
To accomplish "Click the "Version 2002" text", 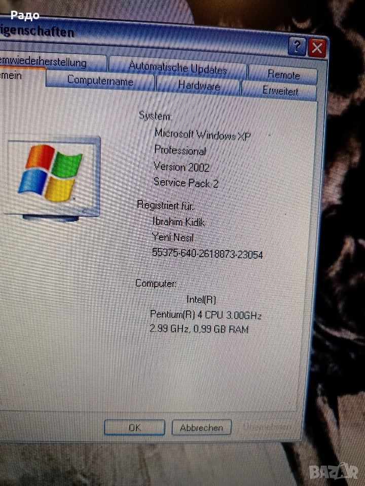I will click(x=181, y=168).
